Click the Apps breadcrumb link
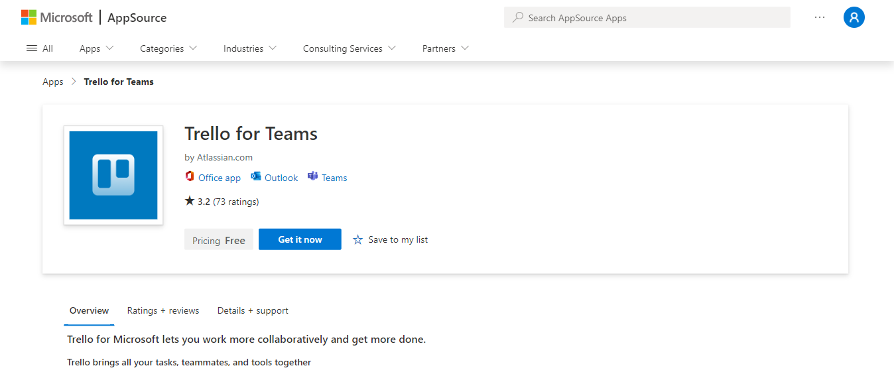This screenshot has width=894, height=378. [53, 82]
